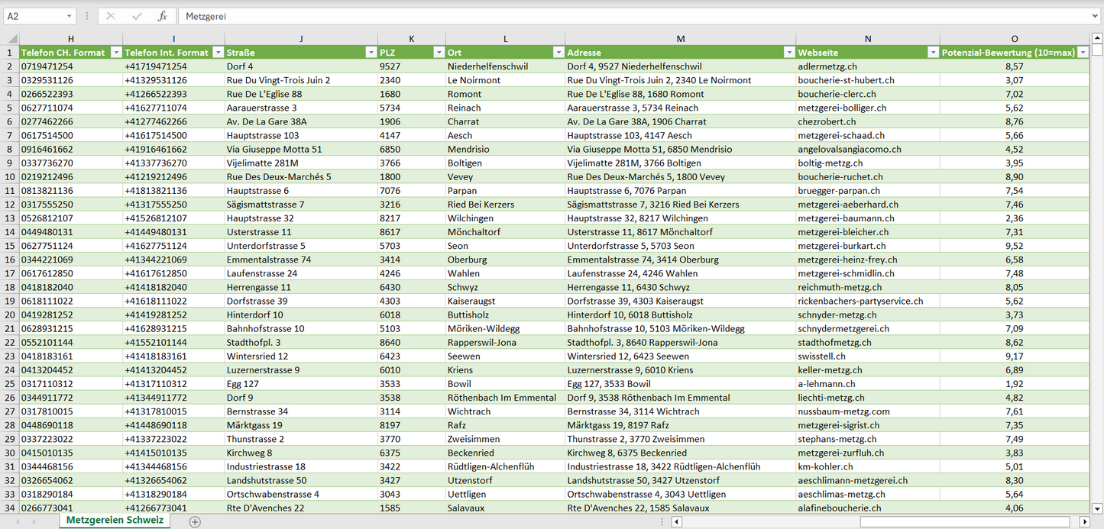Click the Cancel entry X icon
The height and width of the screenshot is (529, 1104).
111,16
